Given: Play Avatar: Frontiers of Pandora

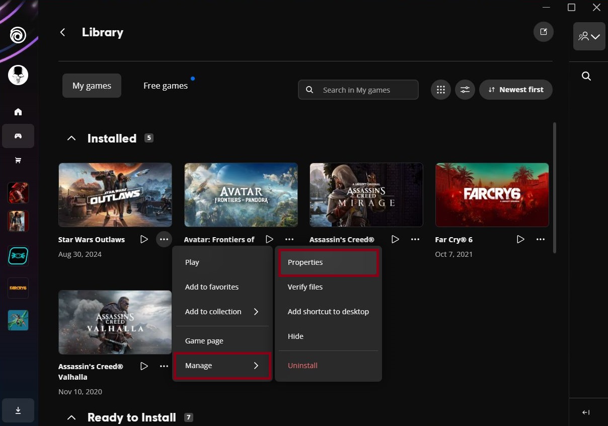Looking at the screenshot, I should pyautogui.click(x=270, y=239).
